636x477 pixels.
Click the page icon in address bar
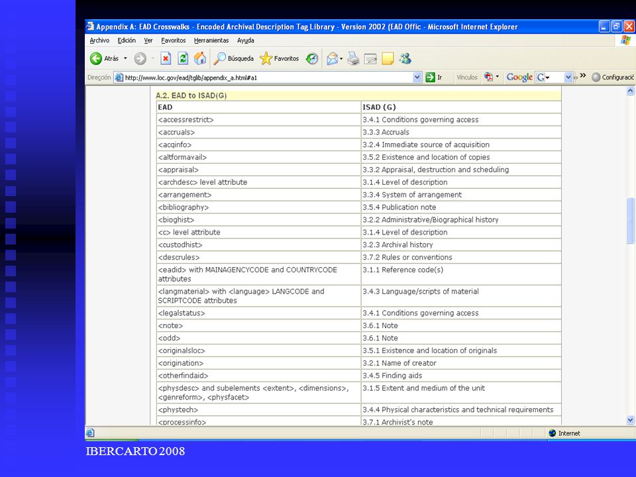tap(119, 77)
